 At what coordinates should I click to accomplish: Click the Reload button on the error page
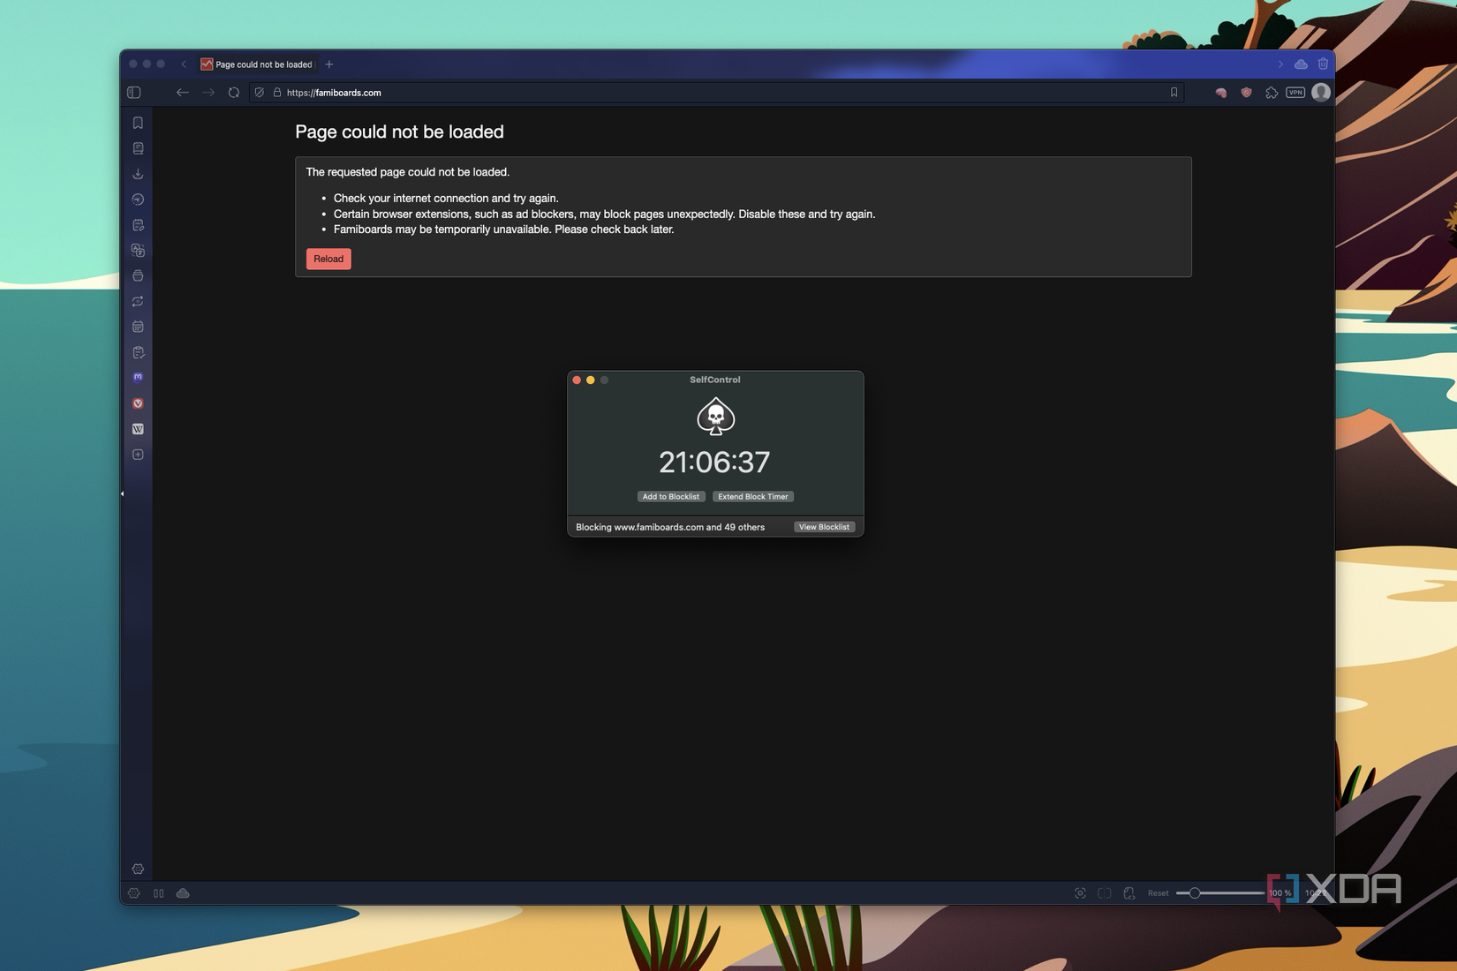328,259
